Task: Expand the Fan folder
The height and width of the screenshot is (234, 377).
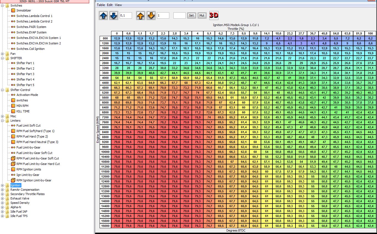Action: click(2, 54)
